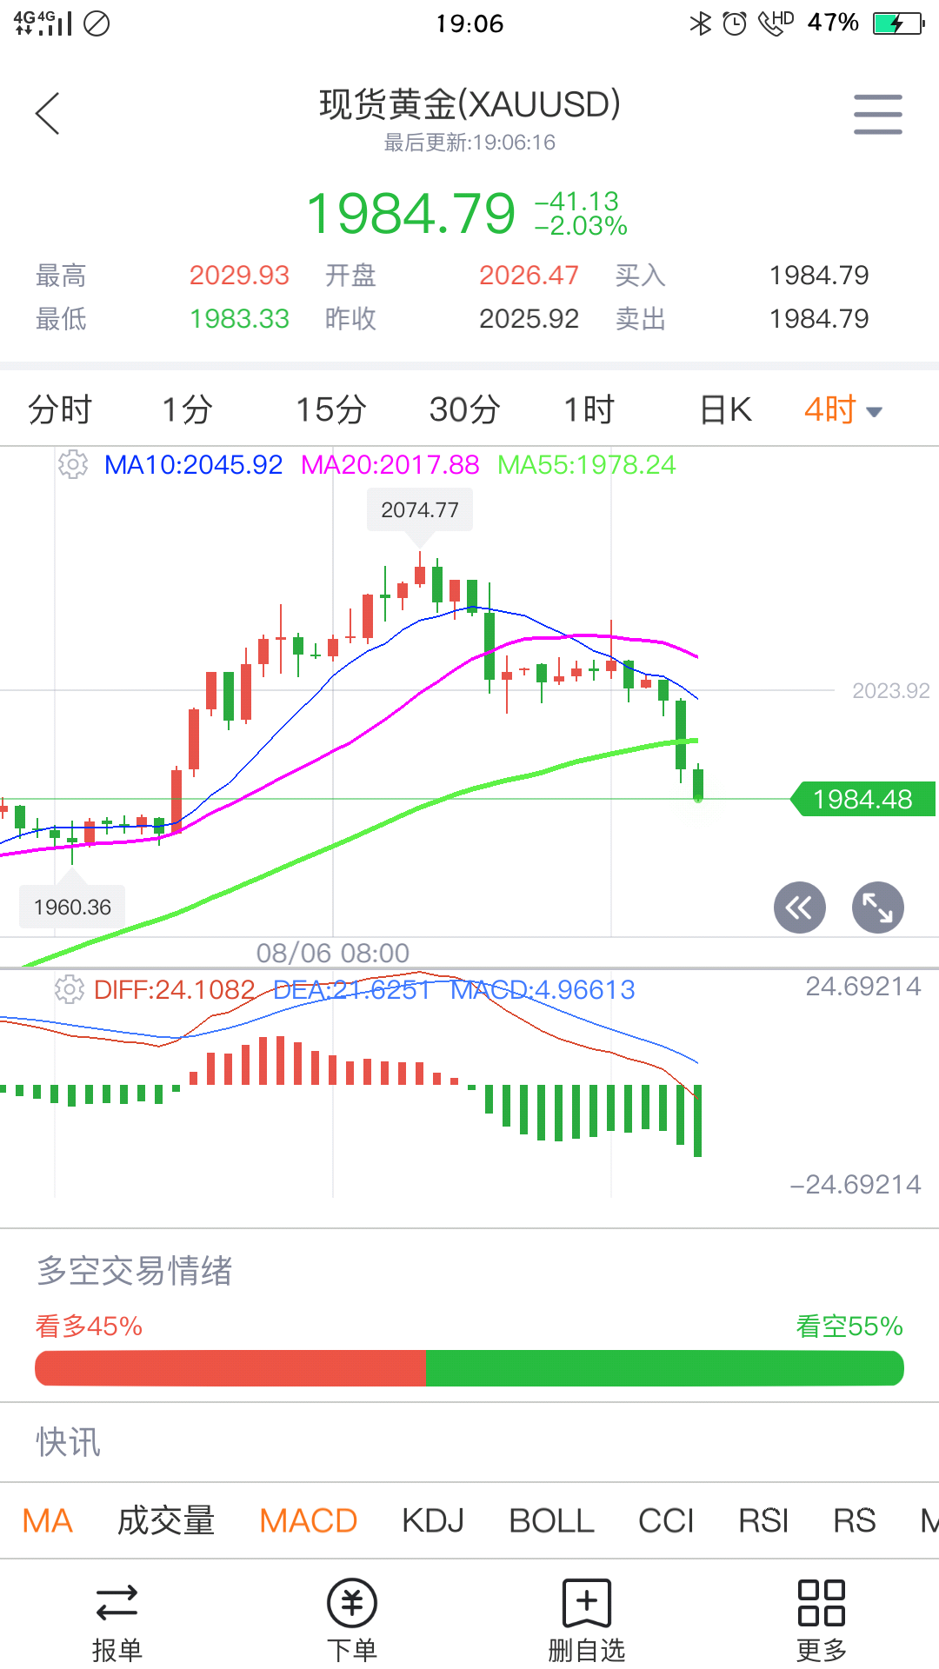Viewport: 939px width, 1669px height.
Task: Open the hamburger menu
Action: pyautogui.click(x=877, y=114)
